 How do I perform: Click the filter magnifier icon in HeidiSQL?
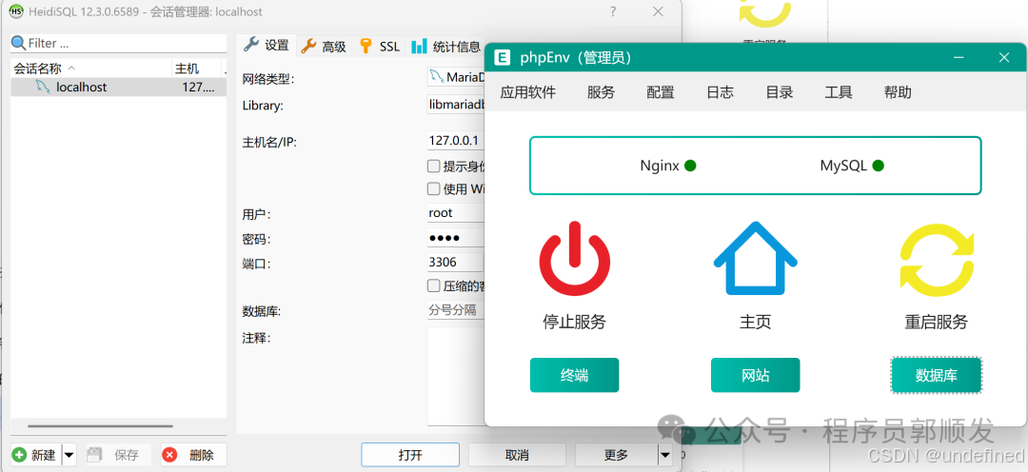coord(18,43)
